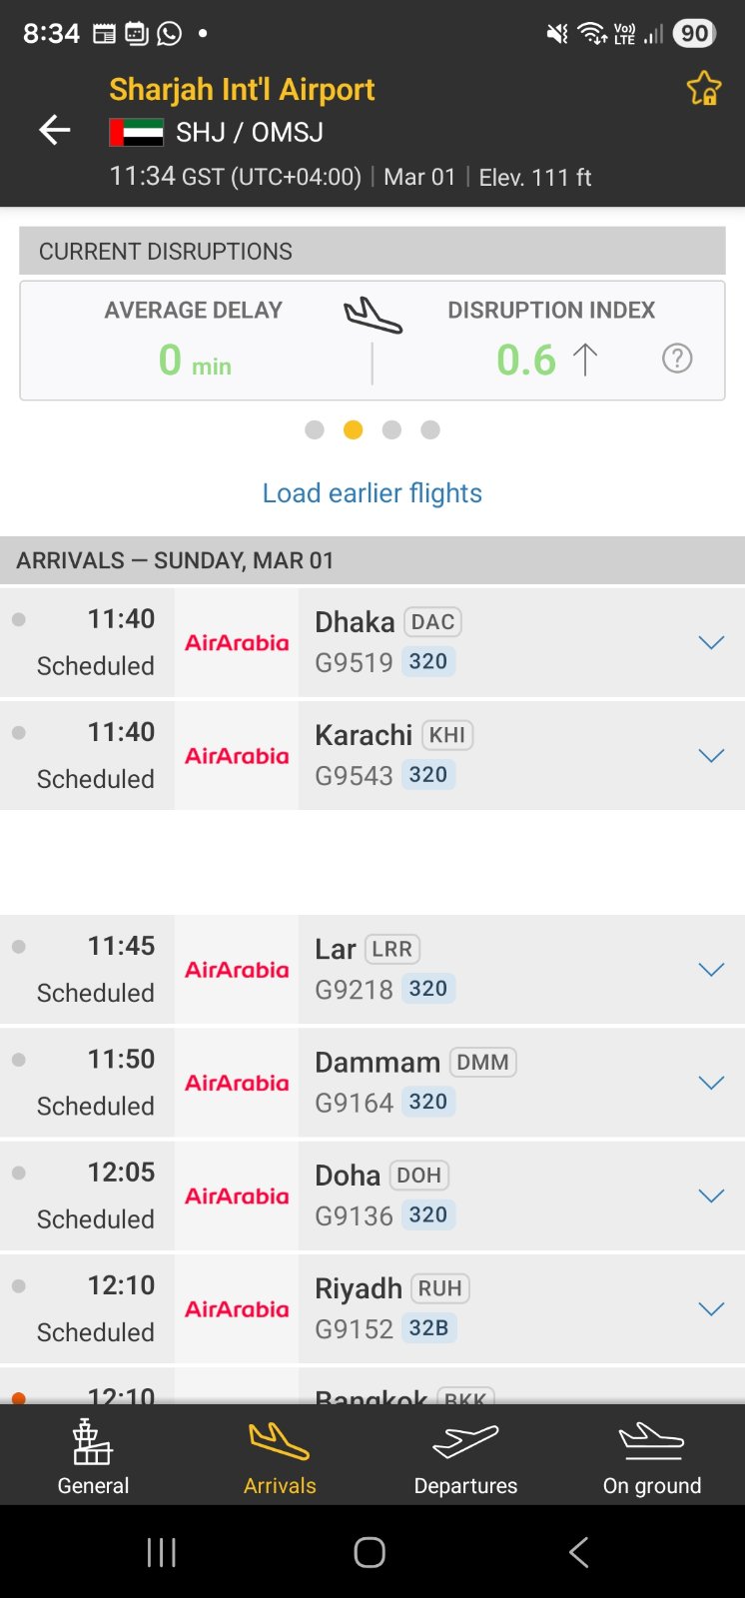This screenshot has width=745, height=1598.
Task: Expand the Karachi G9543 flight row
Action: click(711, 756)
